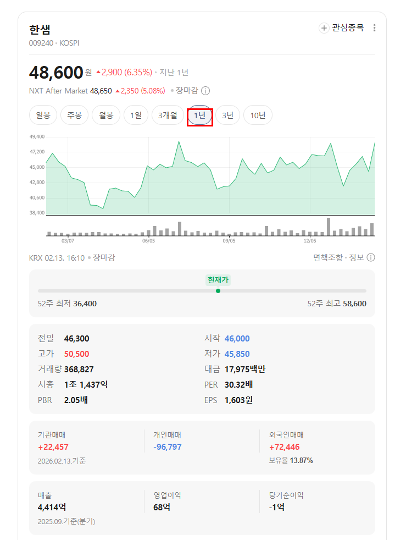
Task: Click the info icon next to 장마감
Action: point(205,91)
